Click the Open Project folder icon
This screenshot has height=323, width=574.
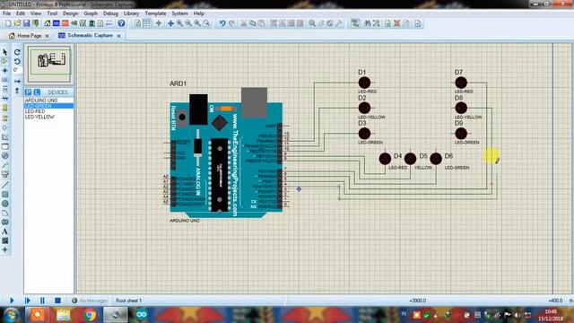(17, 23)
